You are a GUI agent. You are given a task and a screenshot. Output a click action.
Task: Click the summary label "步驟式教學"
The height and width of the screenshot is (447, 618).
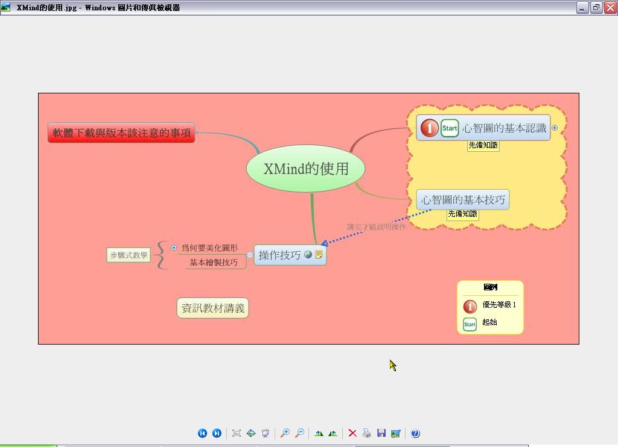pos(129,255)
